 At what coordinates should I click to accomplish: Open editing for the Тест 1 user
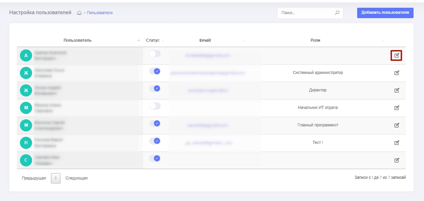tap(397, 143)
